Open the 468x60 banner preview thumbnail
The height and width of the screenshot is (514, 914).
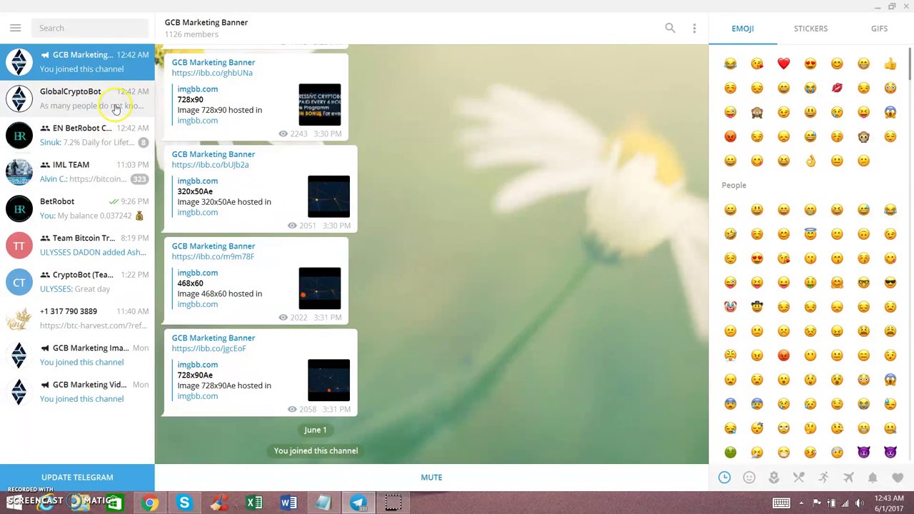click(320, 288)
